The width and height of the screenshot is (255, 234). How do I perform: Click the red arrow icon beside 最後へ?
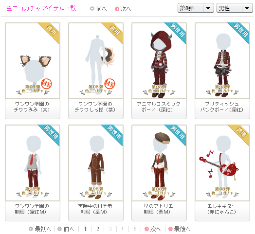click(x=170, y=229)
